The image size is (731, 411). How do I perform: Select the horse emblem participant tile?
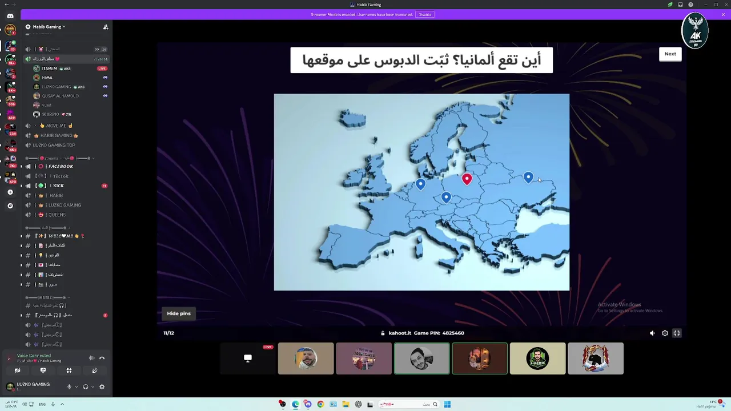coord(596,358)
